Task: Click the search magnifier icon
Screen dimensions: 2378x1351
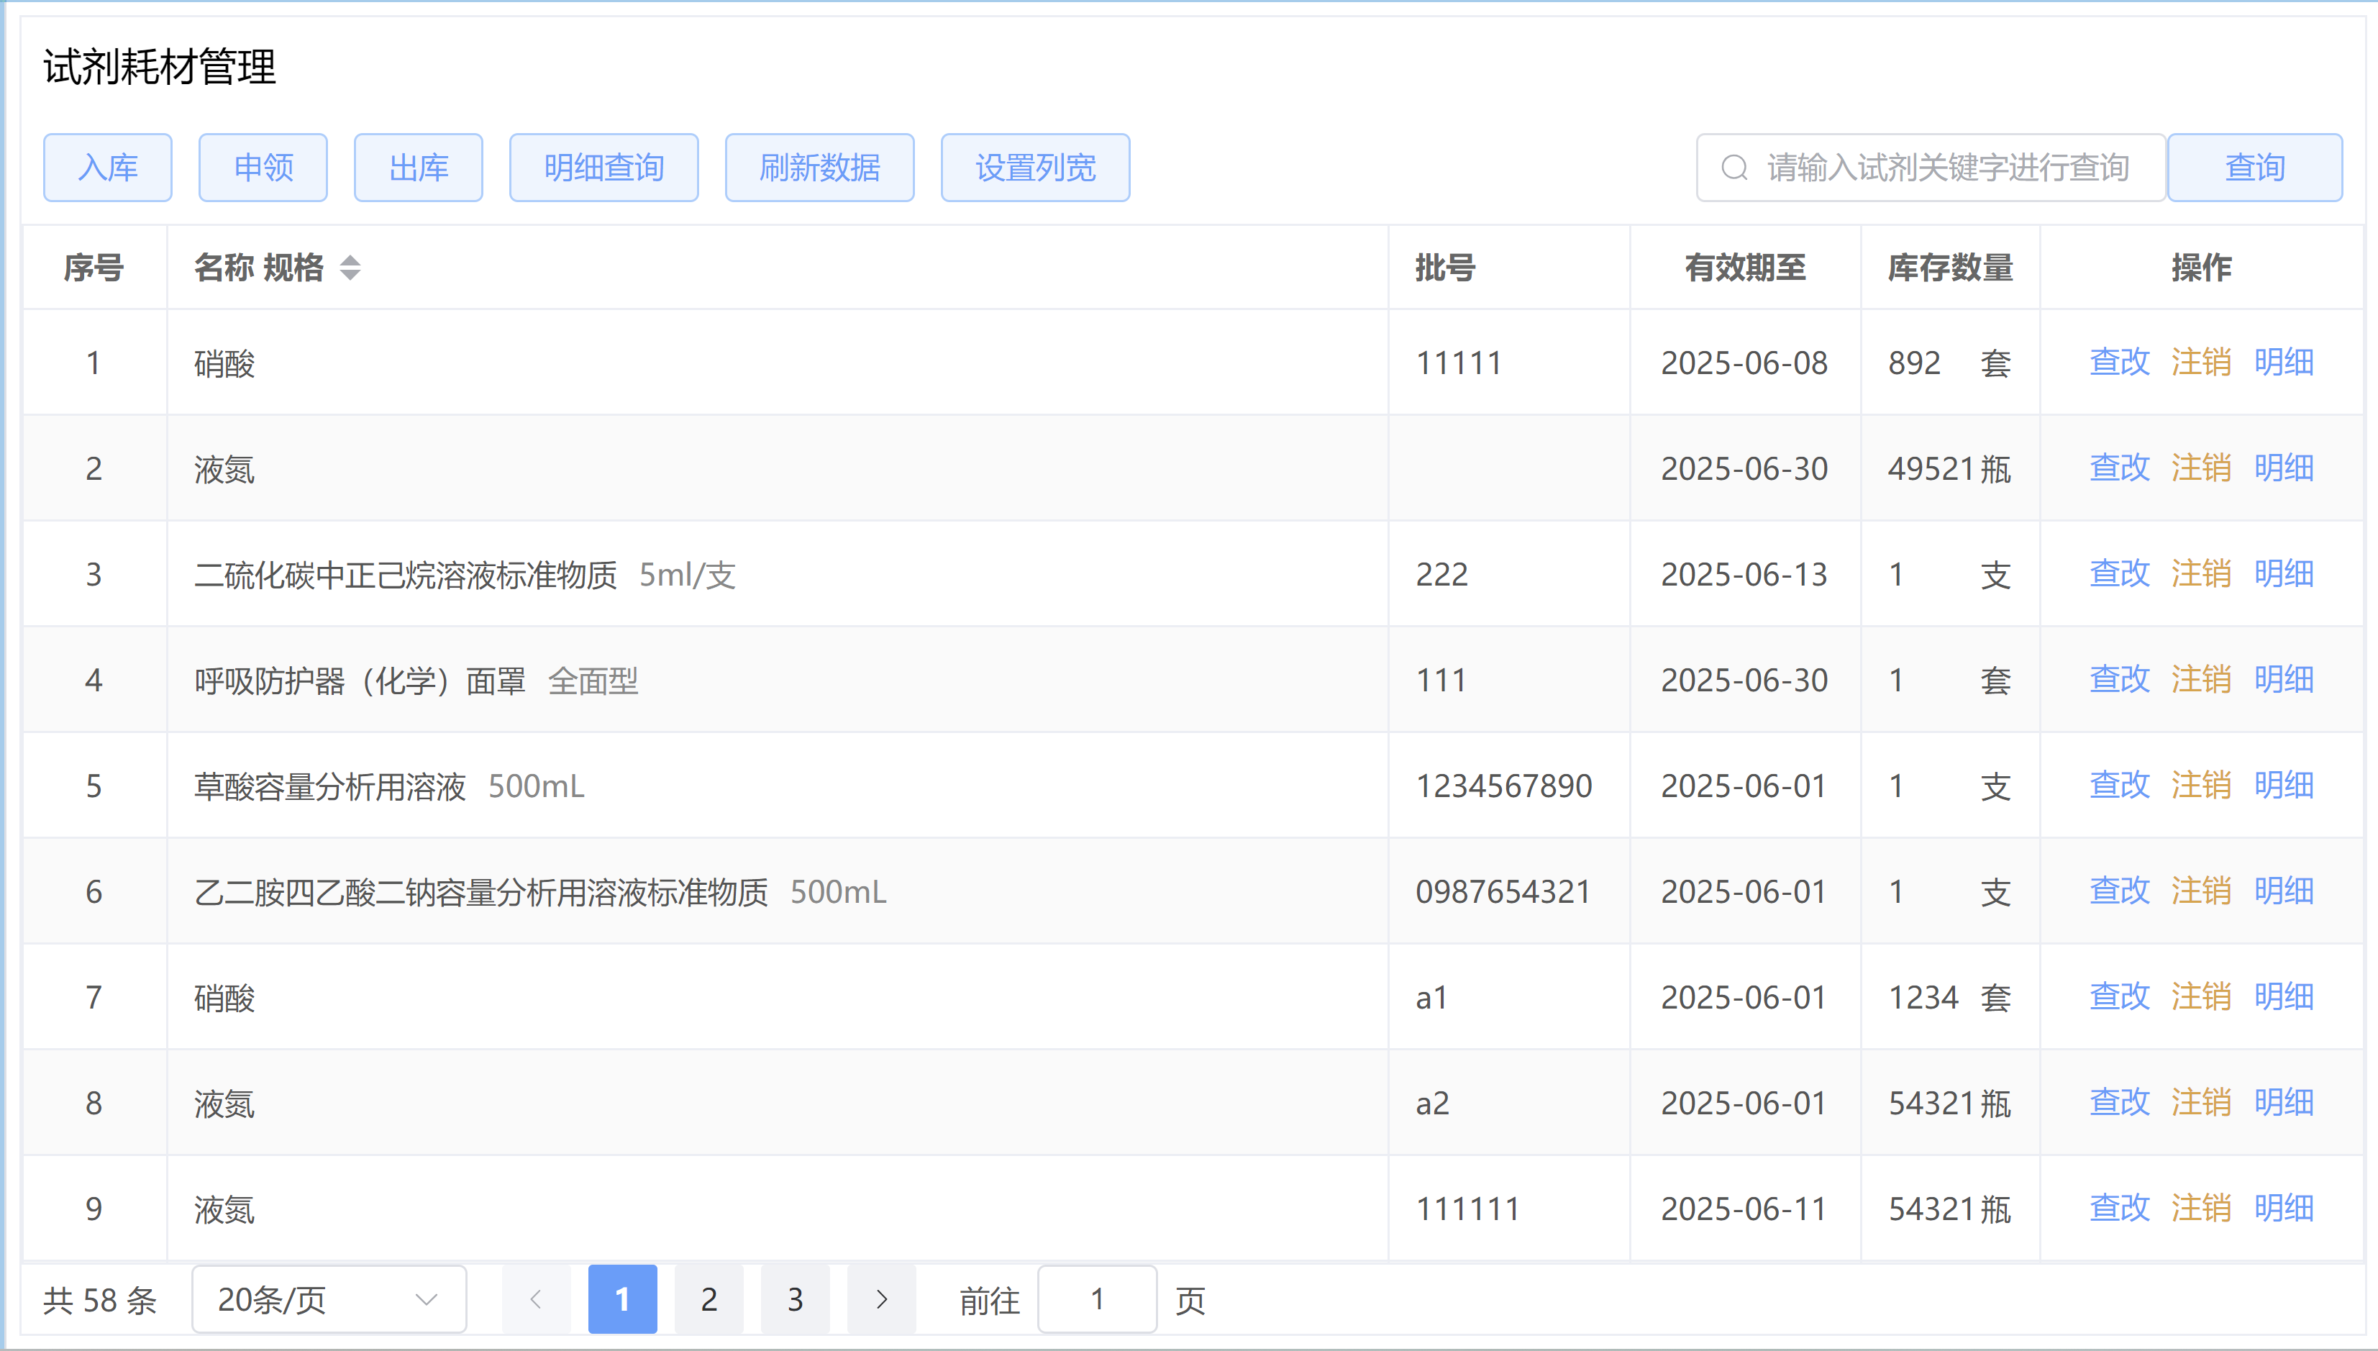Action: pos(1734,168)
